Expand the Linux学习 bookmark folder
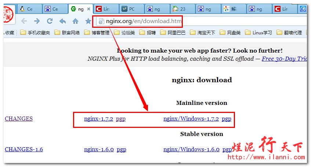This screenshot has height=167, width=311. click(x=258, y=33)
